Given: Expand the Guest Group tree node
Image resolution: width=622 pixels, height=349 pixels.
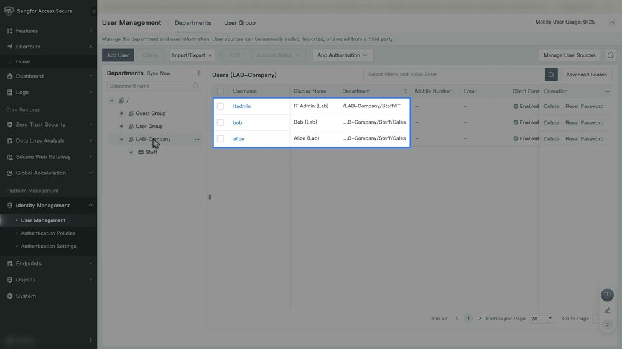Looking at the screenshot, I should (x=121, y=113).
